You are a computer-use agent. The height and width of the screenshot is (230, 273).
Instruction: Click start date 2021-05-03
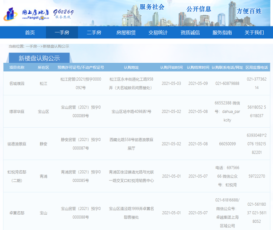coord(171,83)
